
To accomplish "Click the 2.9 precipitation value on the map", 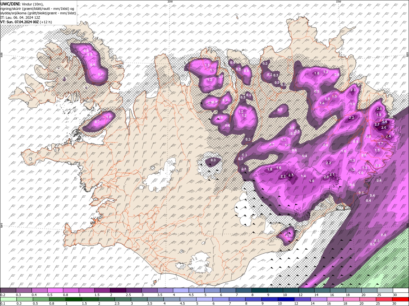I will click(379, 109).
